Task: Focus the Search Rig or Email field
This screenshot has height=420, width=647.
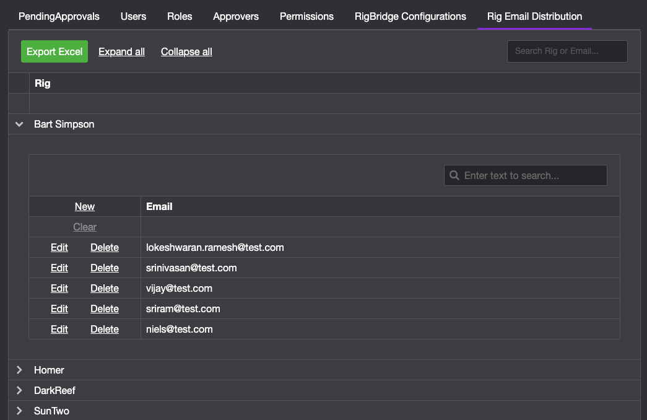Action: click(567, 51)
